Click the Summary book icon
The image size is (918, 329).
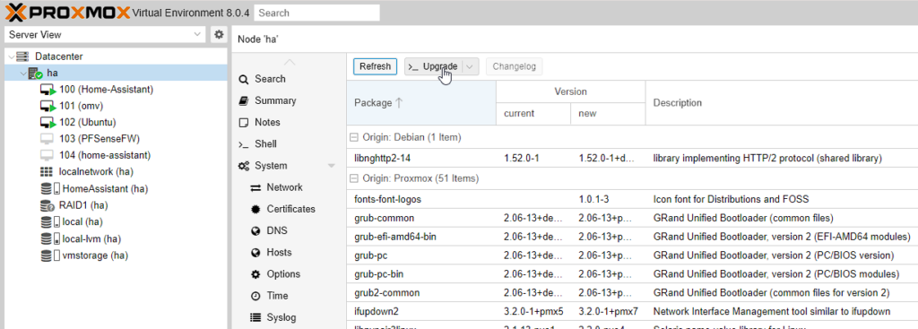(x=244, y=100)
